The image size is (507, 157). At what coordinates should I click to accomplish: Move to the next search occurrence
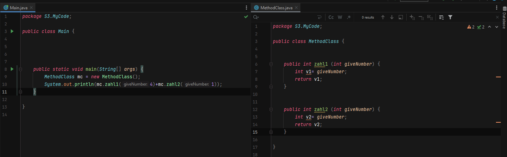point(392,17)
